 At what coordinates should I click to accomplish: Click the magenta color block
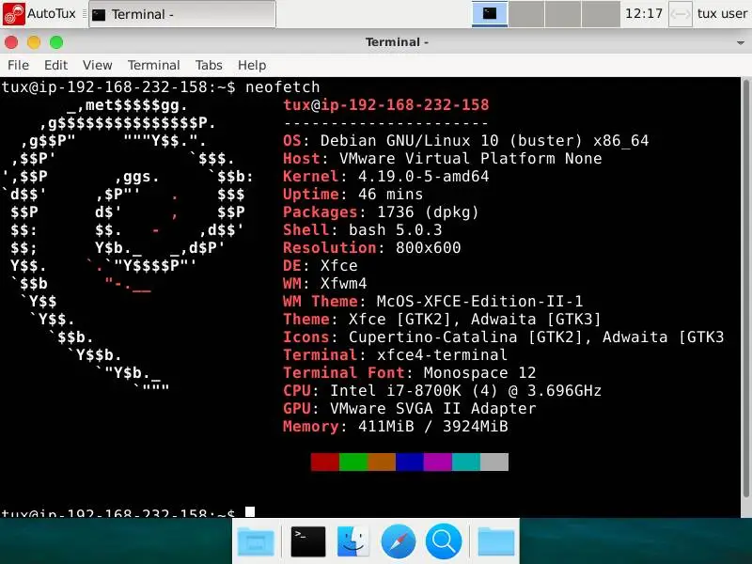coord(437,462)
